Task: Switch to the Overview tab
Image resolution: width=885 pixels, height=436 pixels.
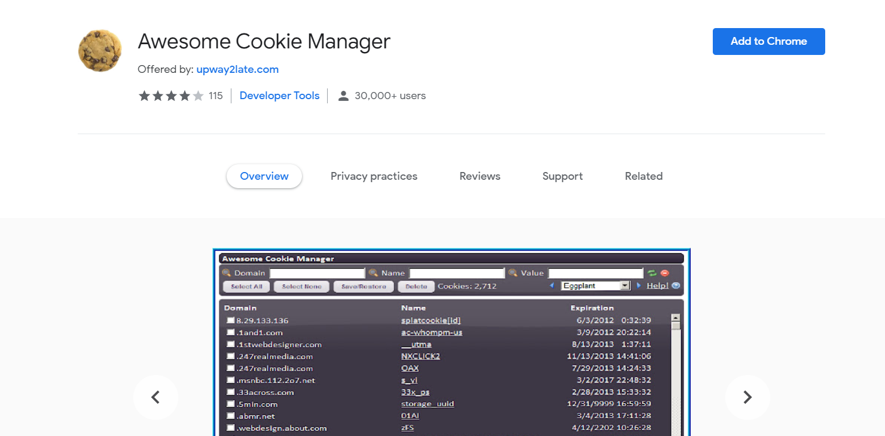Action: point(264,176)
